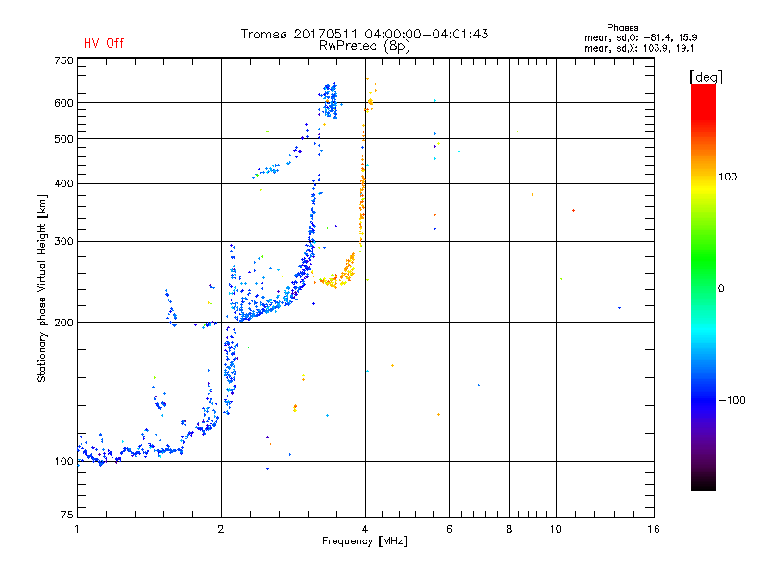
Task: Click the y-axis label '400'
Action: tap(63, 184)
